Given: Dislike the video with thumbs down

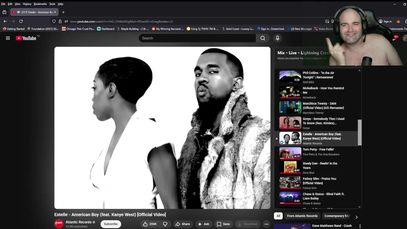Looking at the screenshot, I should (x=165, y=224).
